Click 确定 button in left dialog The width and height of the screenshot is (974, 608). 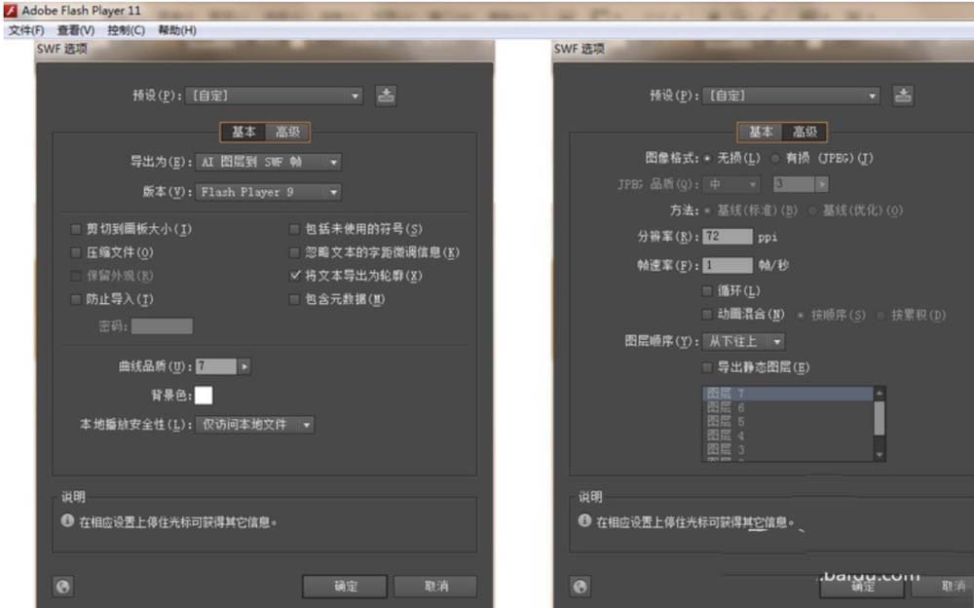(x=345, y=587)
